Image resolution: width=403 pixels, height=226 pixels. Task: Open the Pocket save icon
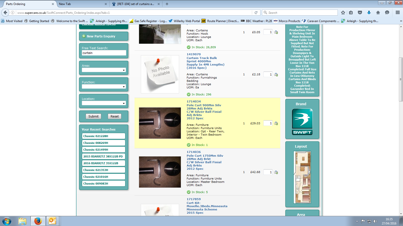click(x=360, y=13)
